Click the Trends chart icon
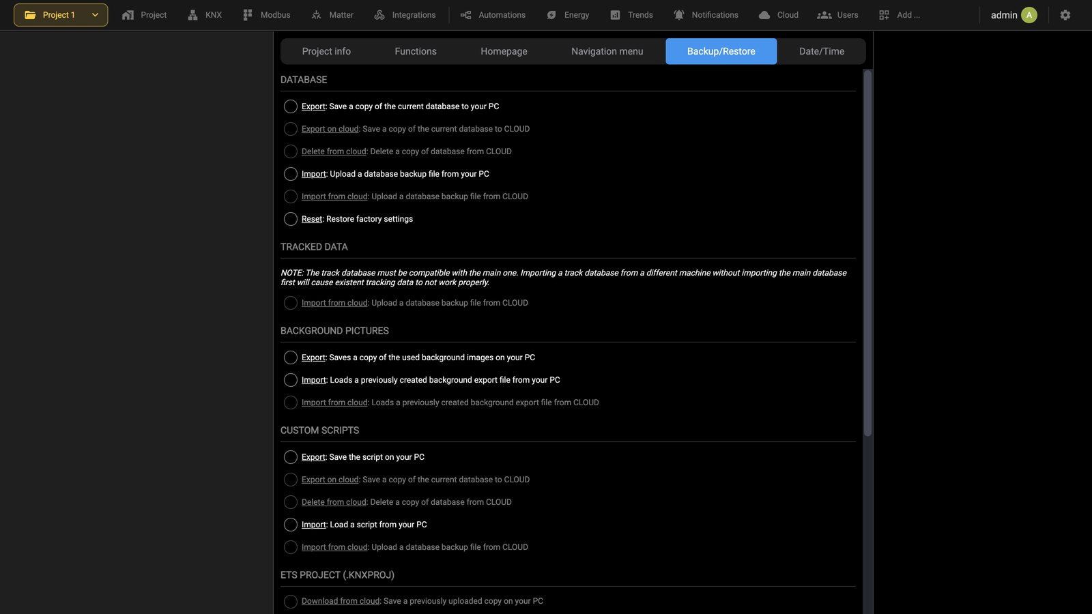 pos(615,15)
